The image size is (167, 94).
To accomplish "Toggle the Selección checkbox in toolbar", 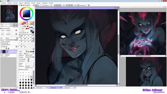I will click(44, 5).
